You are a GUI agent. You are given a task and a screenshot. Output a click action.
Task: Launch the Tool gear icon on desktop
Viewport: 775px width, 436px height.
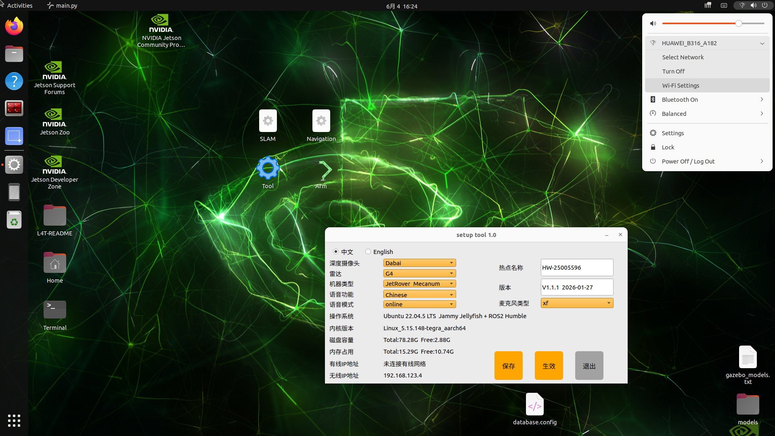[268, 173]
